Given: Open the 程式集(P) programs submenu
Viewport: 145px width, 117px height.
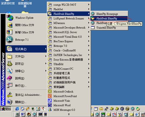Looking at the screenshot, I should tap(26, 49).
